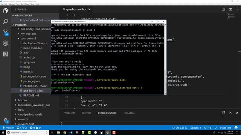This screenshot has height=135, width=241.
Task: Click the Clear Console icon in the panel
Action: (224, 113)
